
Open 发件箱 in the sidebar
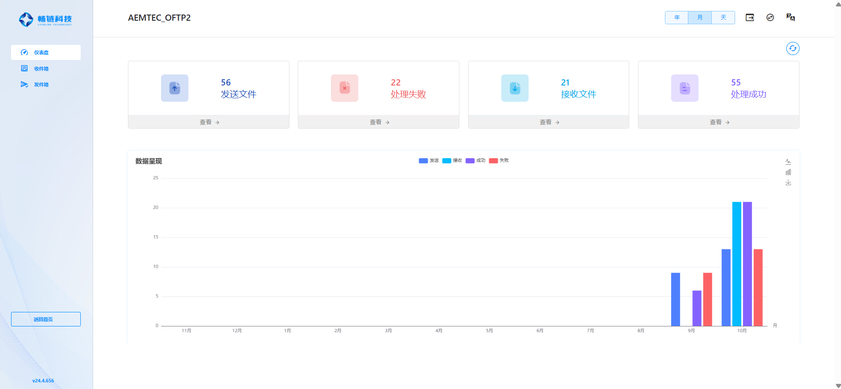pyautogui.click(x=41, y=85)
